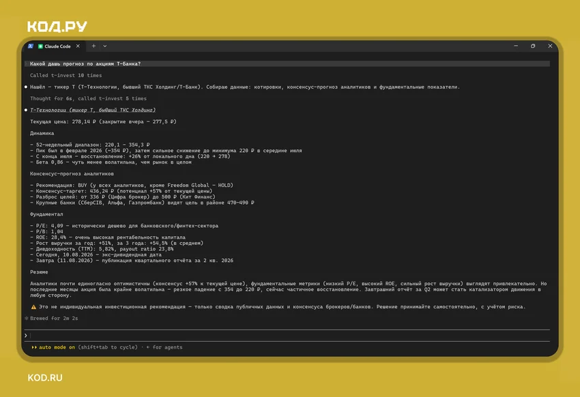Image resolution: width=580 pixels, height=397 pixels.
Task: Click the yellow warning triangle icon
Action: click(33, 307)
